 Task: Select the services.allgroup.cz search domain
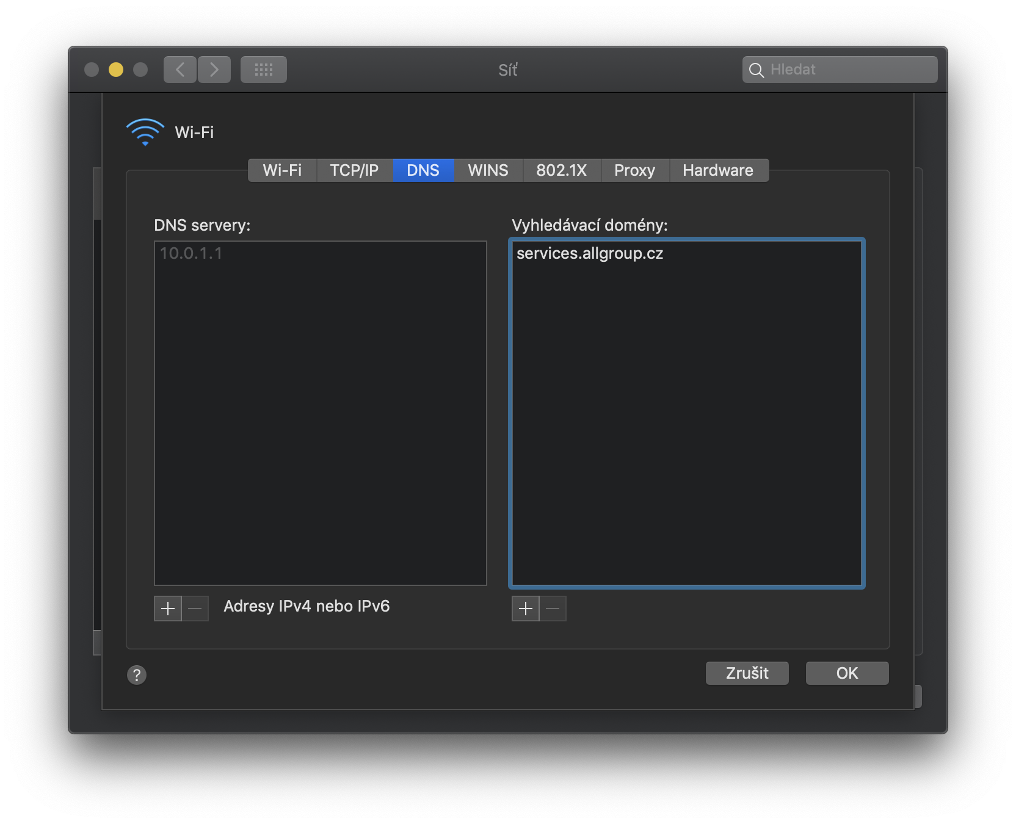[590, 253]
